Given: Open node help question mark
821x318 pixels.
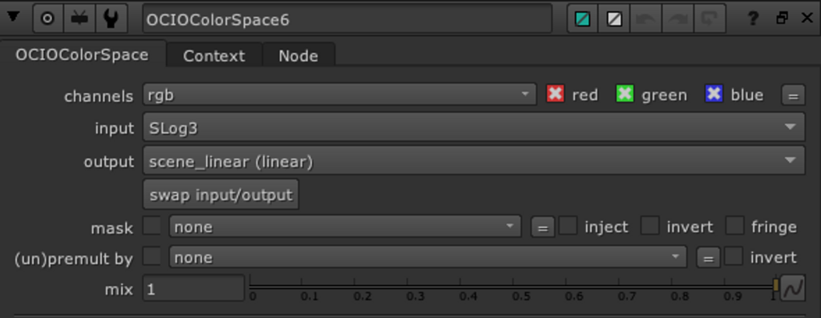Looking at the screenshot, I should [x=753, y=19].
